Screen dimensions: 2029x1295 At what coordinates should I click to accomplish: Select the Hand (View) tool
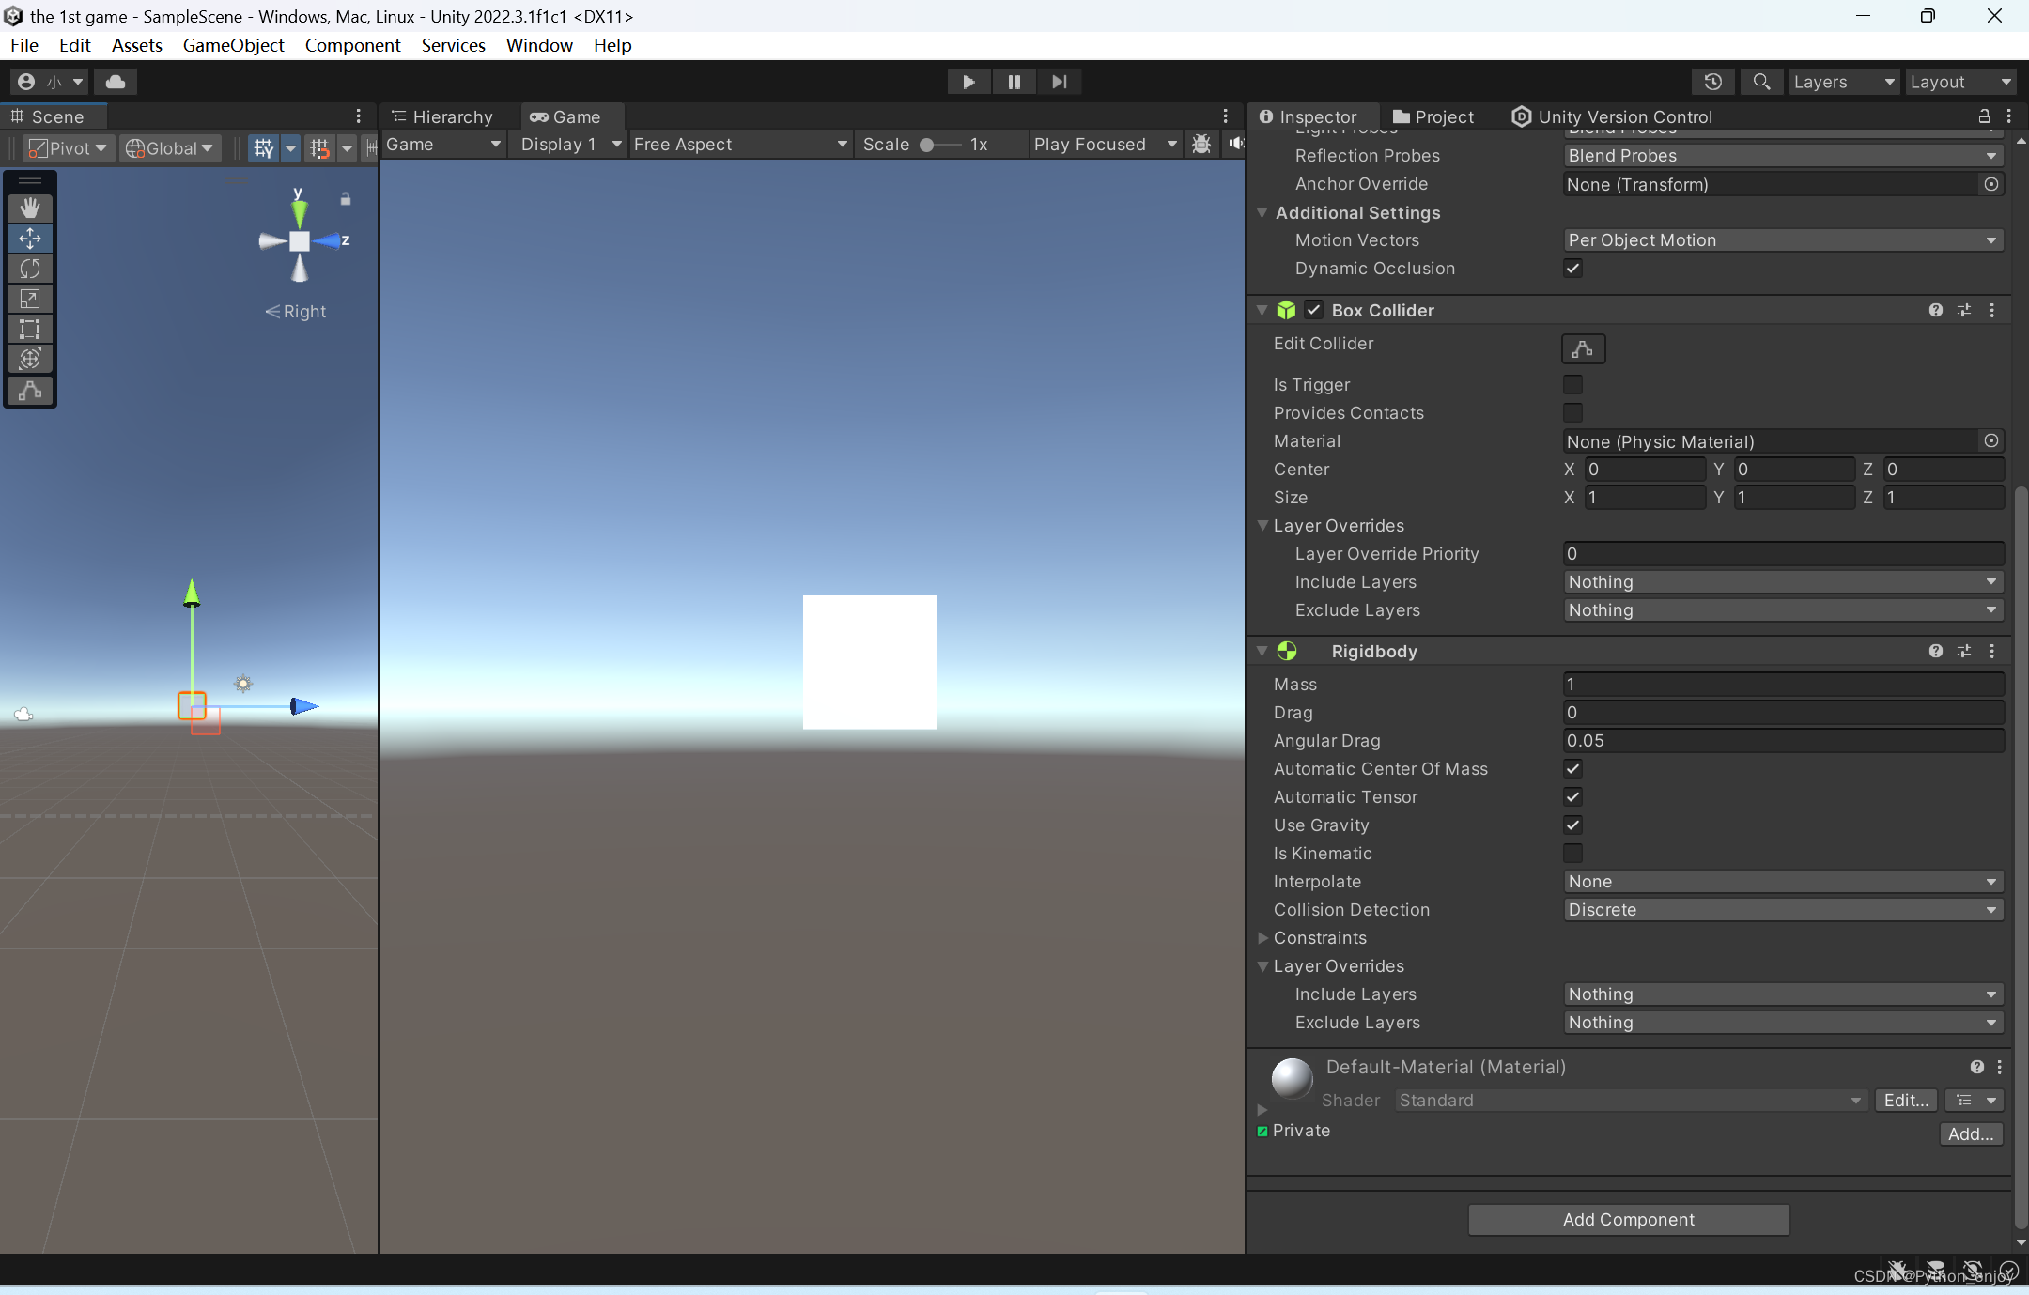tap(30, 208)
